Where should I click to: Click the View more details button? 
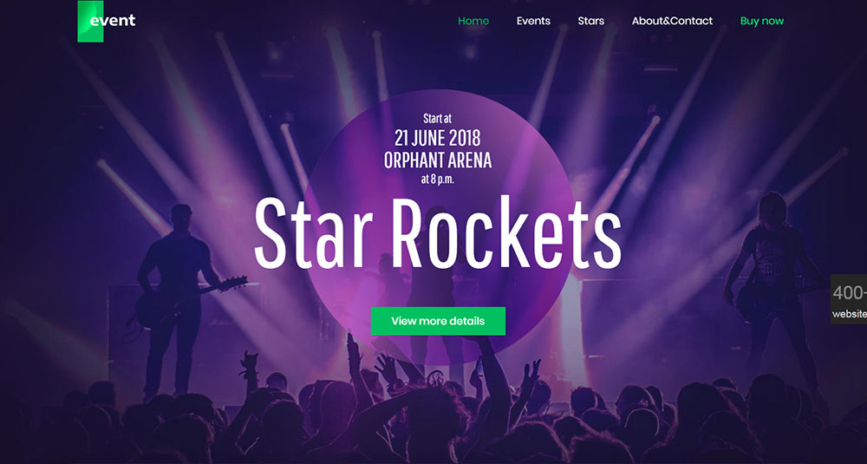438,321
